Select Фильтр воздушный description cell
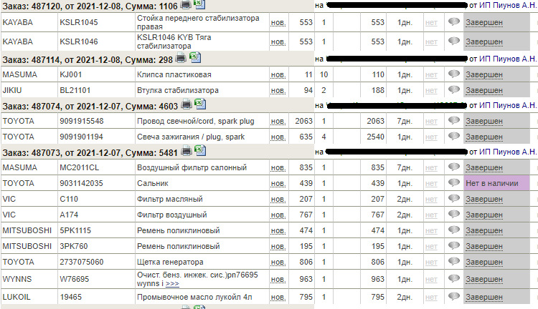 pyautogui.click(x=202, y=215)
